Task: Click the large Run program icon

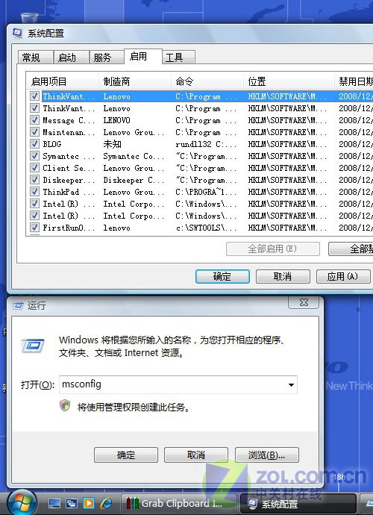Action: click(33, 346)
